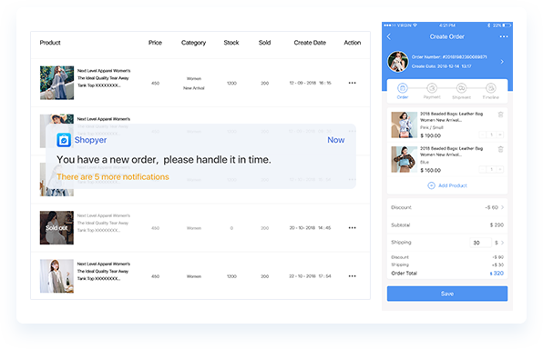This screenshot has width=543, height=349.
Task: Click the stock value 0 in Sold out row
Action: (x=231, y=228)
